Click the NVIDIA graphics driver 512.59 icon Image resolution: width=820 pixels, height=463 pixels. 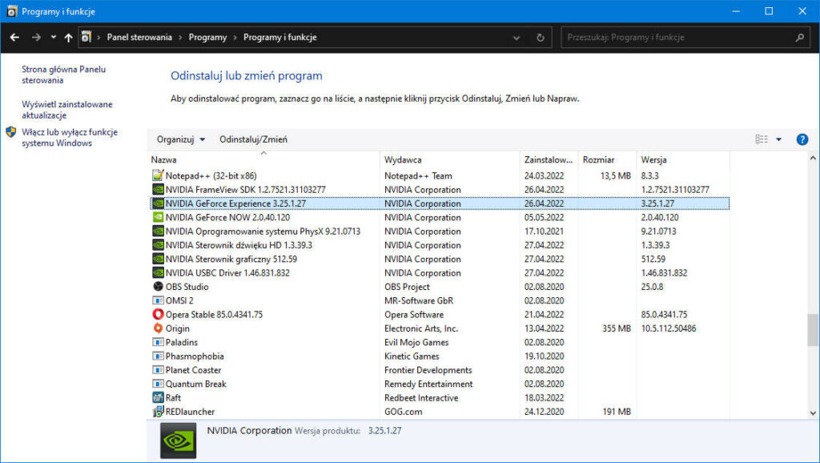click(158, 259)
